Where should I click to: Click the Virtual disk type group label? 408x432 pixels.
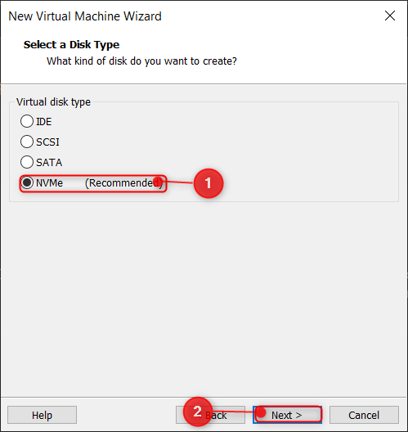pyautogui.click(x=53, y=102)
